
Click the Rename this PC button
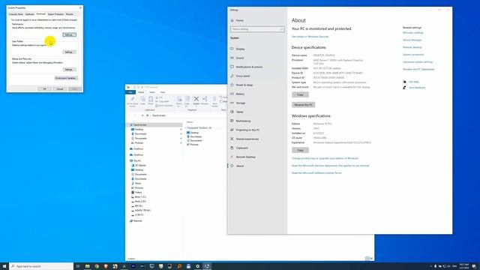pyautogui.click(x=303, y=105)
